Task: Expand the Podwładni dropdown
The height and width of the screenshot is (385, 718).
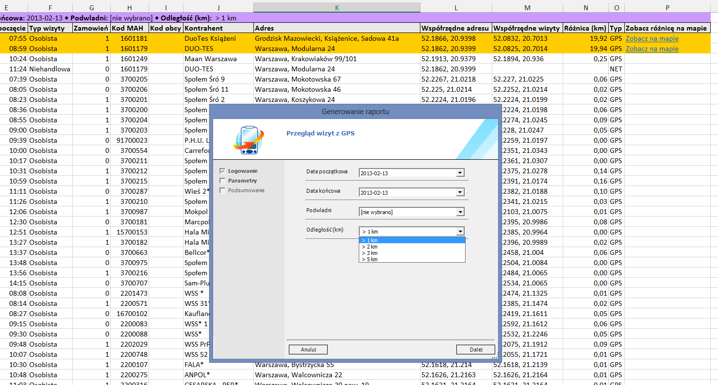Action: pyautogui.click(x=460, y=212)
